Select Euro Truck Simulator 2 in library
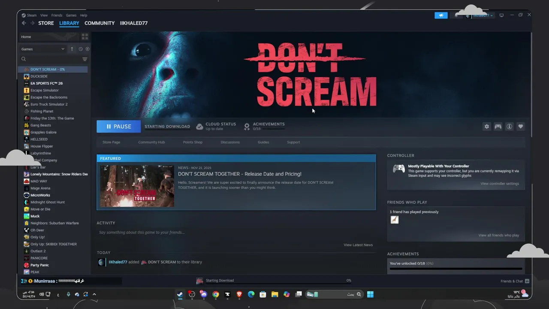Screen dimensions: 549x309 click(49, 104)
